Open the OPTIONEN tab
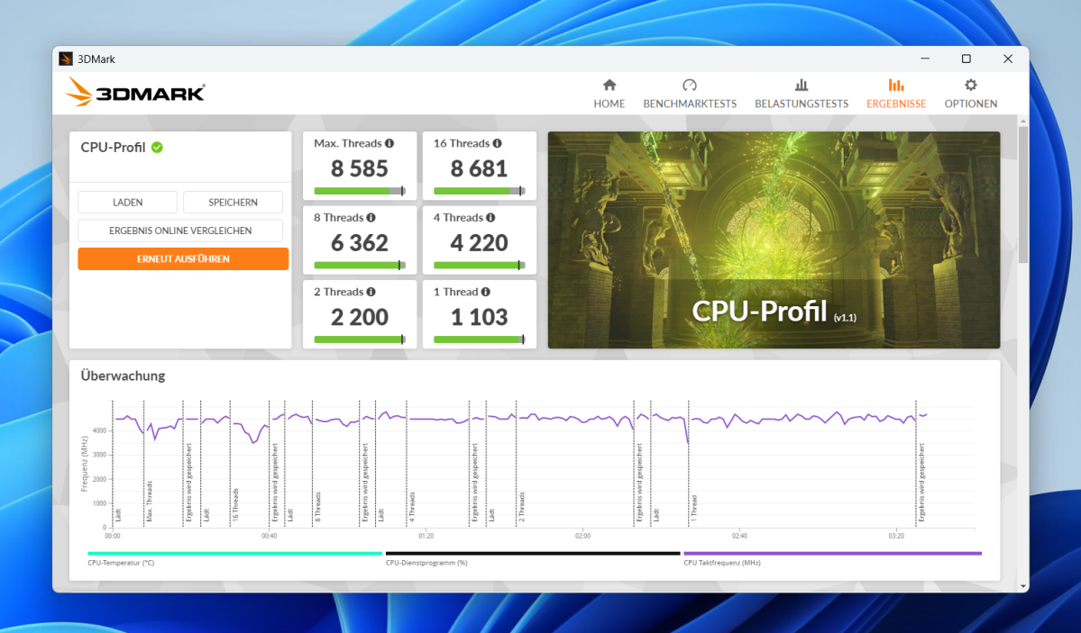 coord(970,94)
